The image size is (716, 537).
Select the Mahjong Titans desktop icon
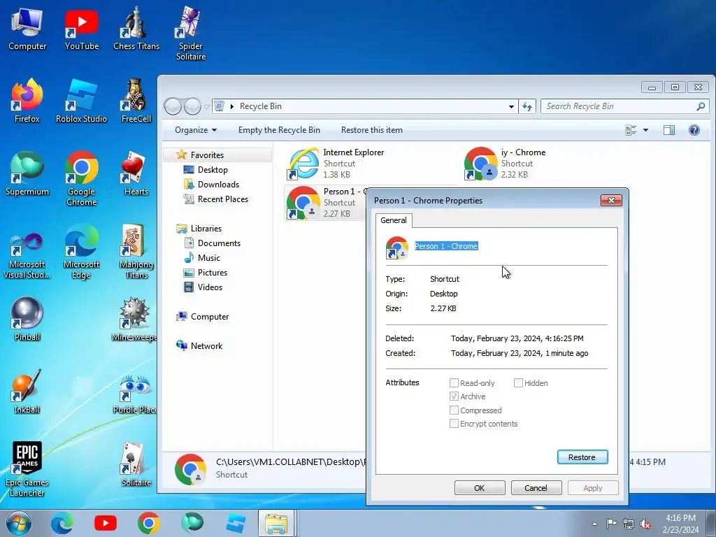[x=136, y=251]
